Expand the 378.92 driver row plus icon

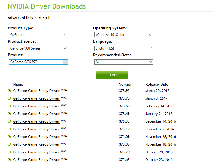click(x=9, y=91)
